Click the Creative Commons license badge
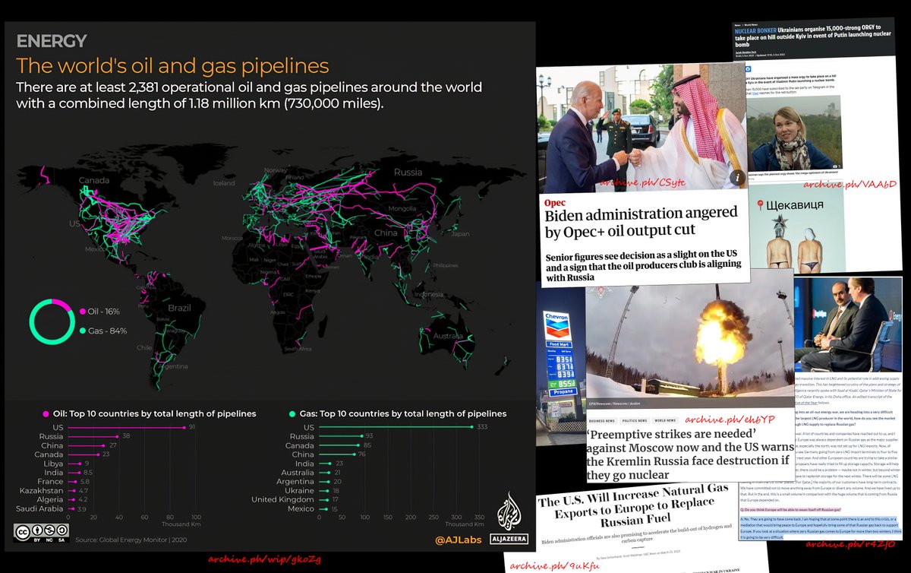This screenshot has height=573, width=911. click(40, 530)
